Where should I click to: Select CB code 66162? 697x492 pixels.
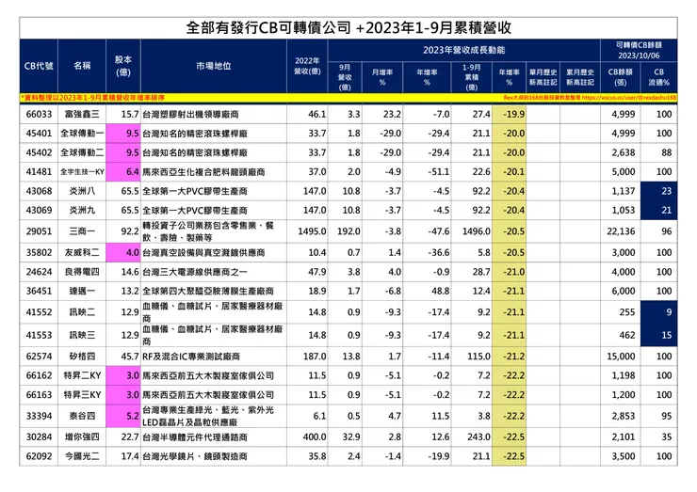(x=39, y=375)
